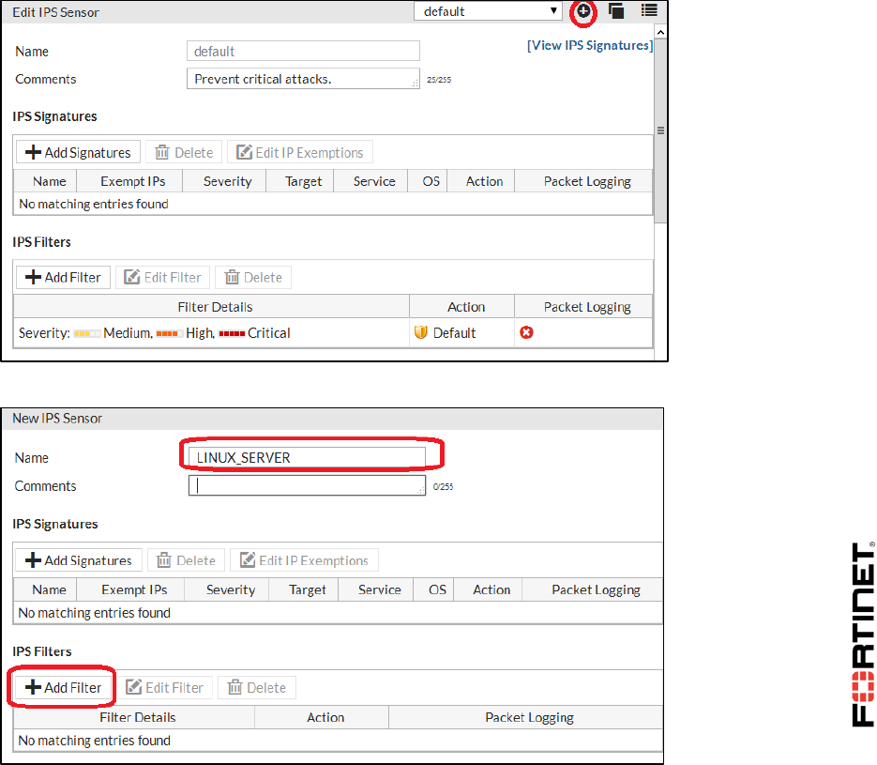Open the View IPS Signatures link

coord(590,45)
